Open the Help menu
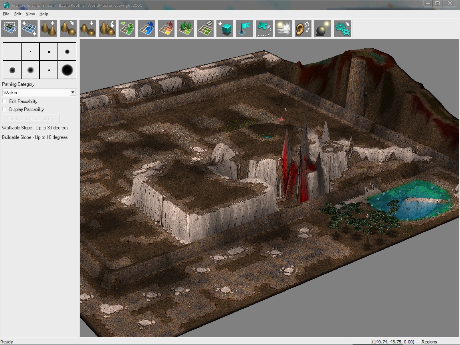The image size is (460, 345). [44, 14]
